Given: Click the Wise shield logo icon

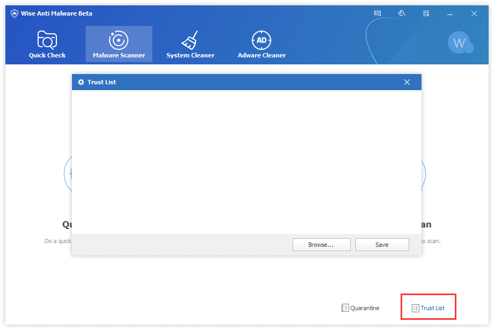Looking at the screenshot, I should (14, 13).
